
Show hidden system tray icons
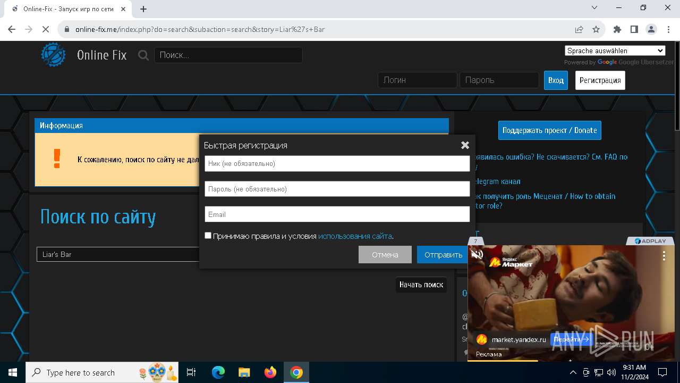coord(573,372)
